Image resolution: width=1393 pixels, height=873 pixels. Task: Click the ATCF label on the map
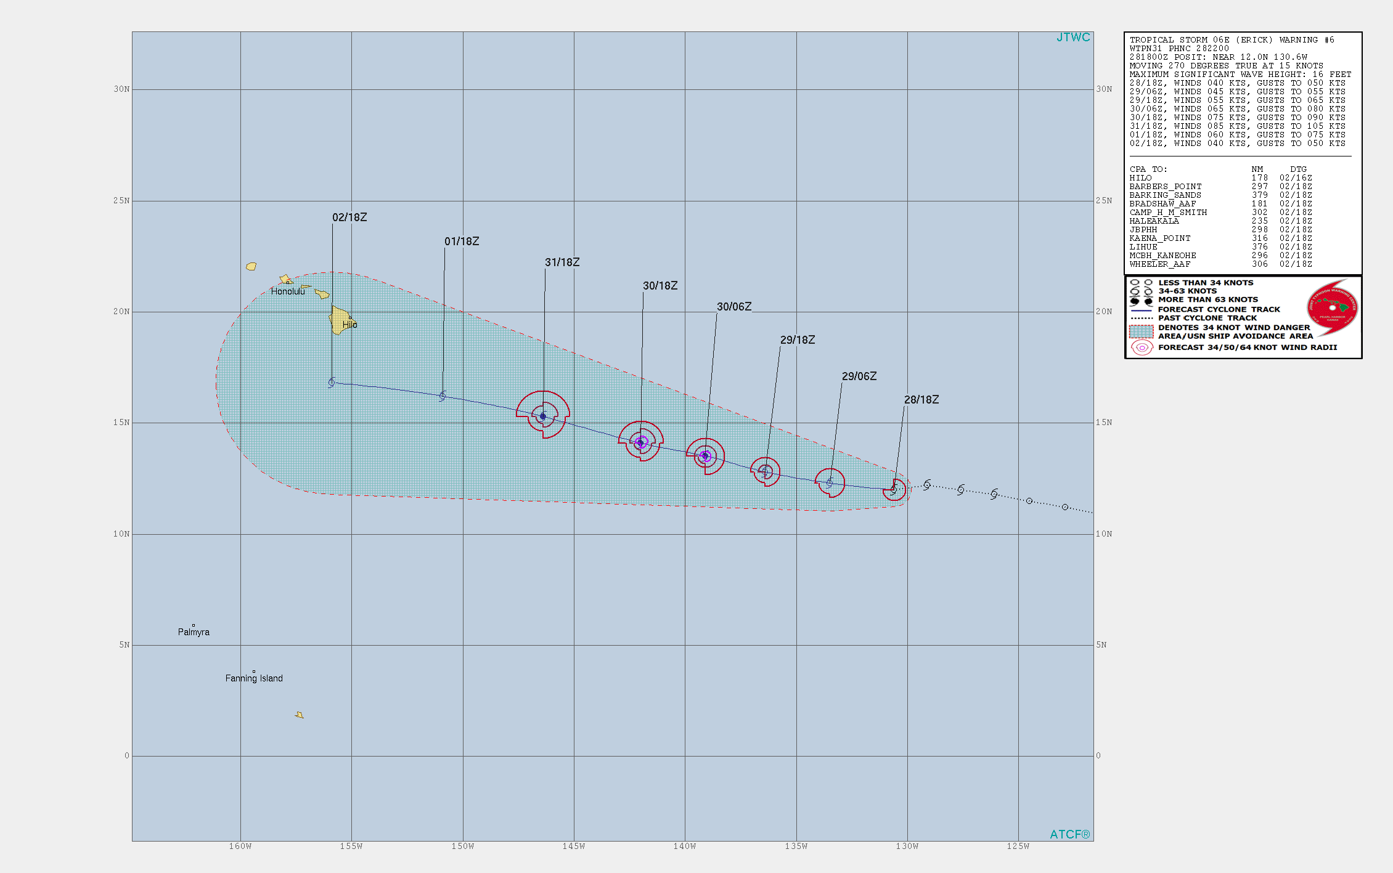click(1070, 834)
